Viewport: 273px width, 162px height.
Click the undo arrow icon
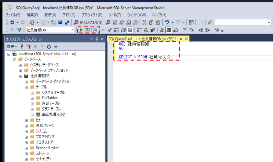click(167, 22)
